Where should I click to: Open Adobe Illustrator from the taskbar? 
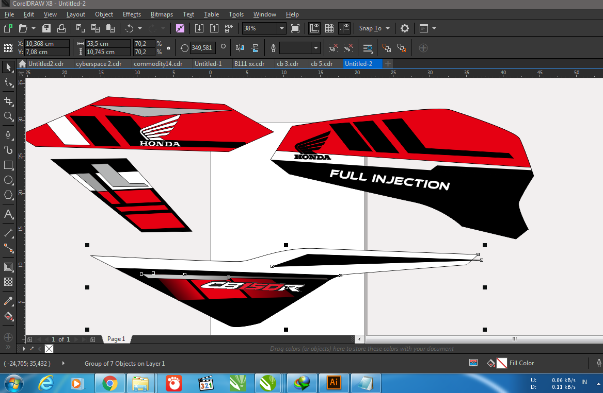[334, 383]
